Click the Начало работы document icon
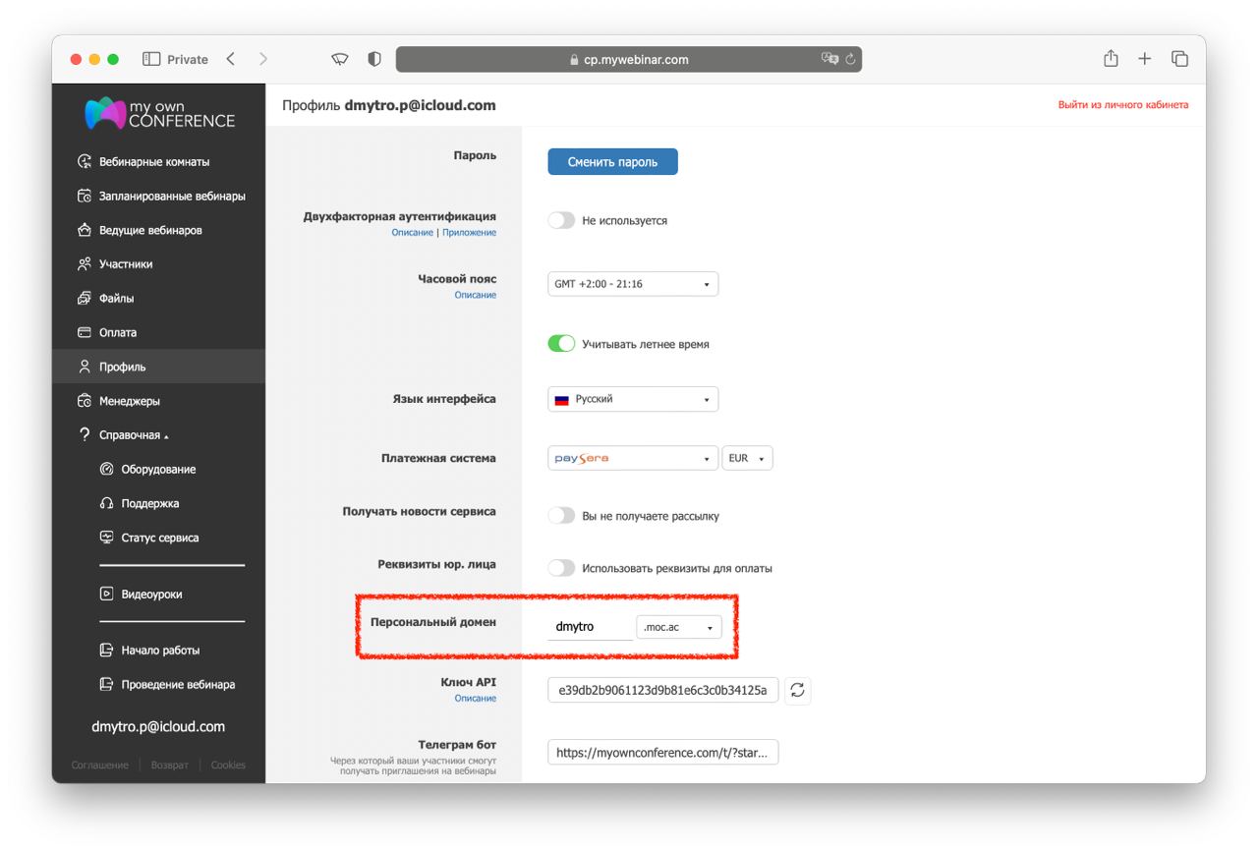Viewport: 1258px width, 852px height. (x=107, y=651)
